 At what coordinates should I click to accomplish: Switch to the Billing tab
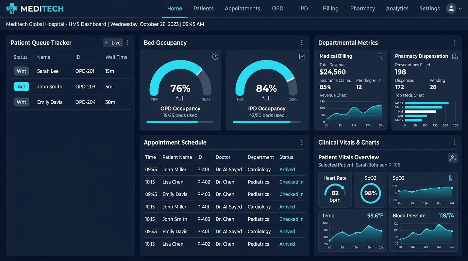coord(331,8)
